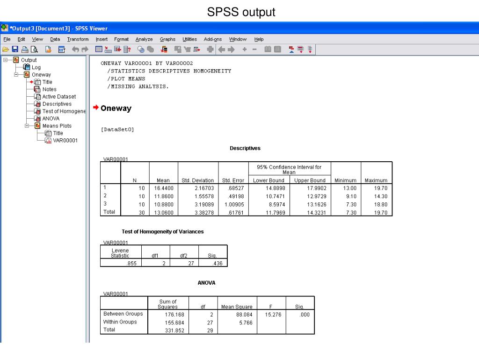Collapse the Oneway node in the outline
Viewport: 479px width, 359px height.
click(16, 75)
